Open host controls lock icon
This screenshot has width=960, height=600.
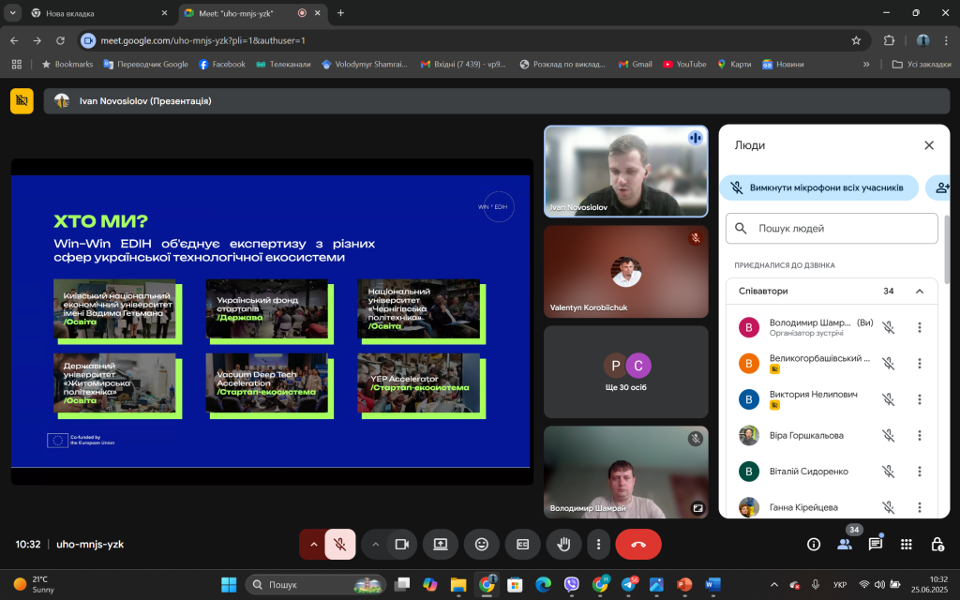tap(937, 545)
